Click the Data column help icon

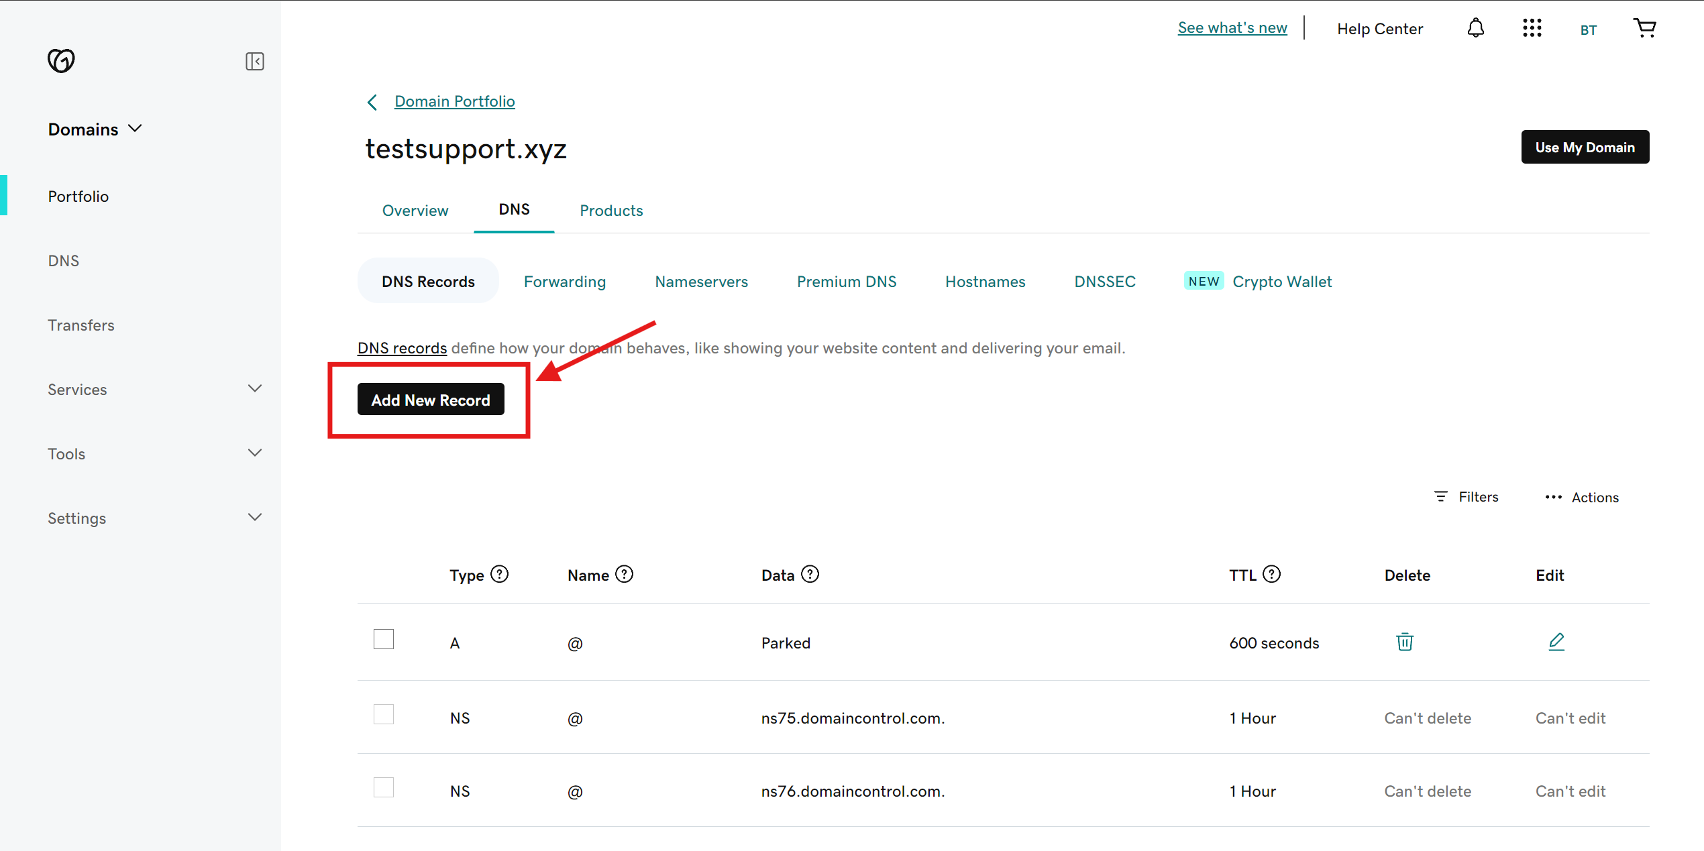[810, 575]
